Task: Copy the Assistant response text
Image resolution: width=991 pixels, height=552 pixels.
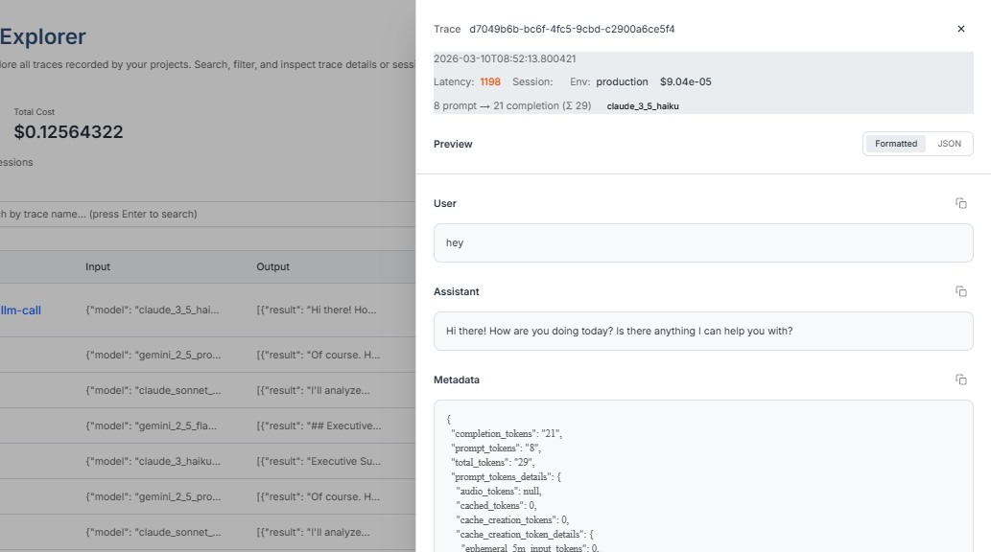Action: point(960,291)
